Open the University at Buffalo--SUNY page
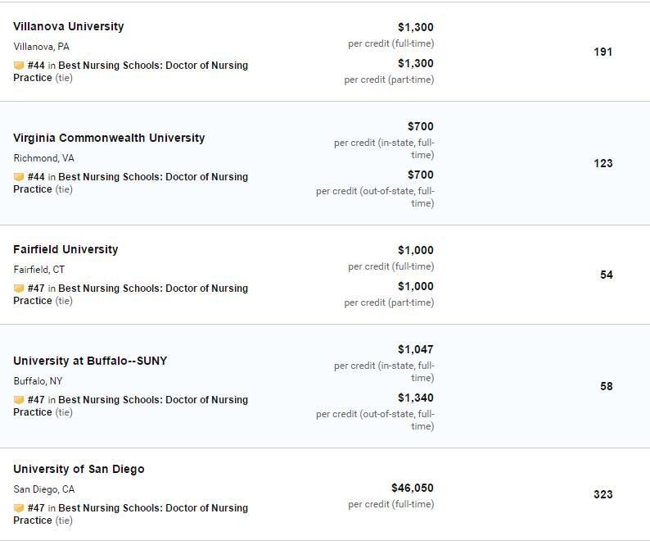650x541 pixels. 90,361
